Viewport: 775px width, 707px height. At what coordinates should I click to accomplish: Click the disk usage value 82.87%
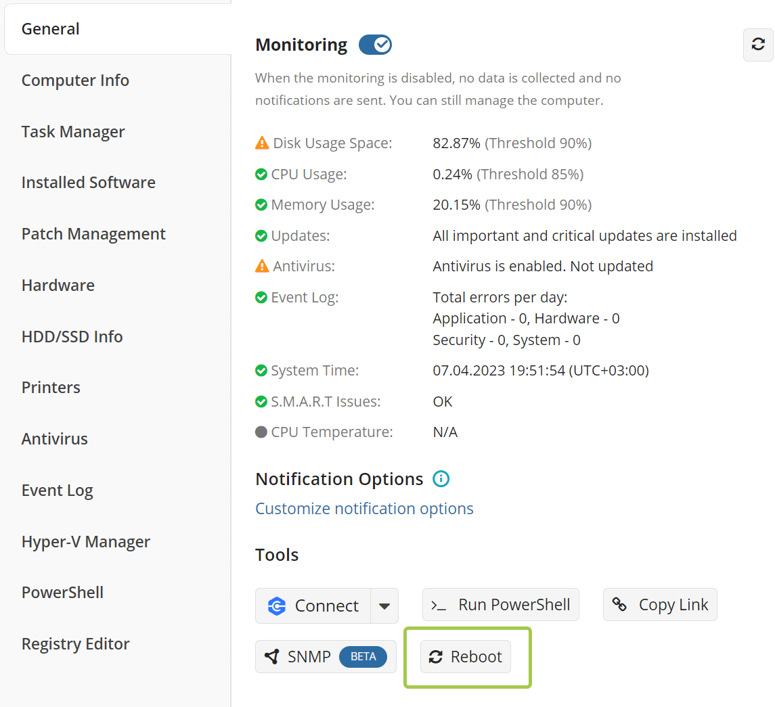(x=456, y=143)
